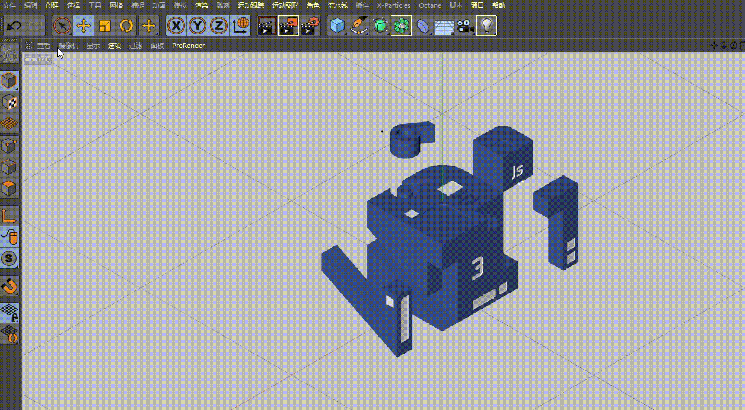Switch to Texture mode checkered cube

point(9,102)
